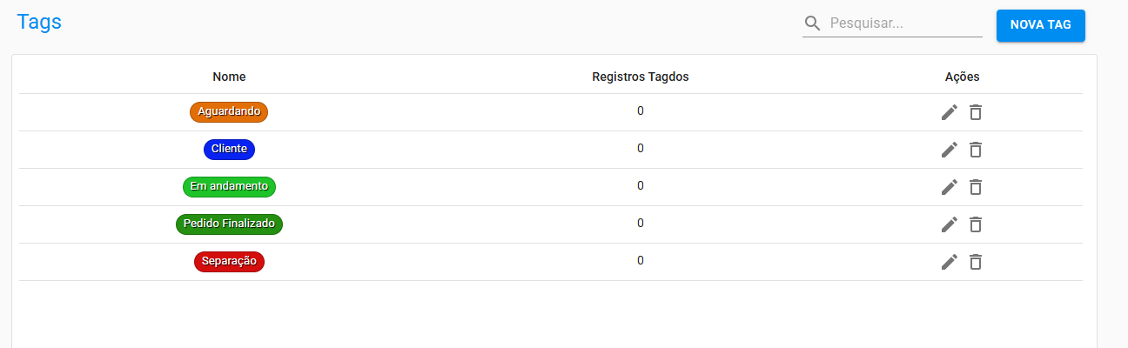1128x348 pixels.
Task: Click the orange Aguardando tag chip
Action: point(229,111)
